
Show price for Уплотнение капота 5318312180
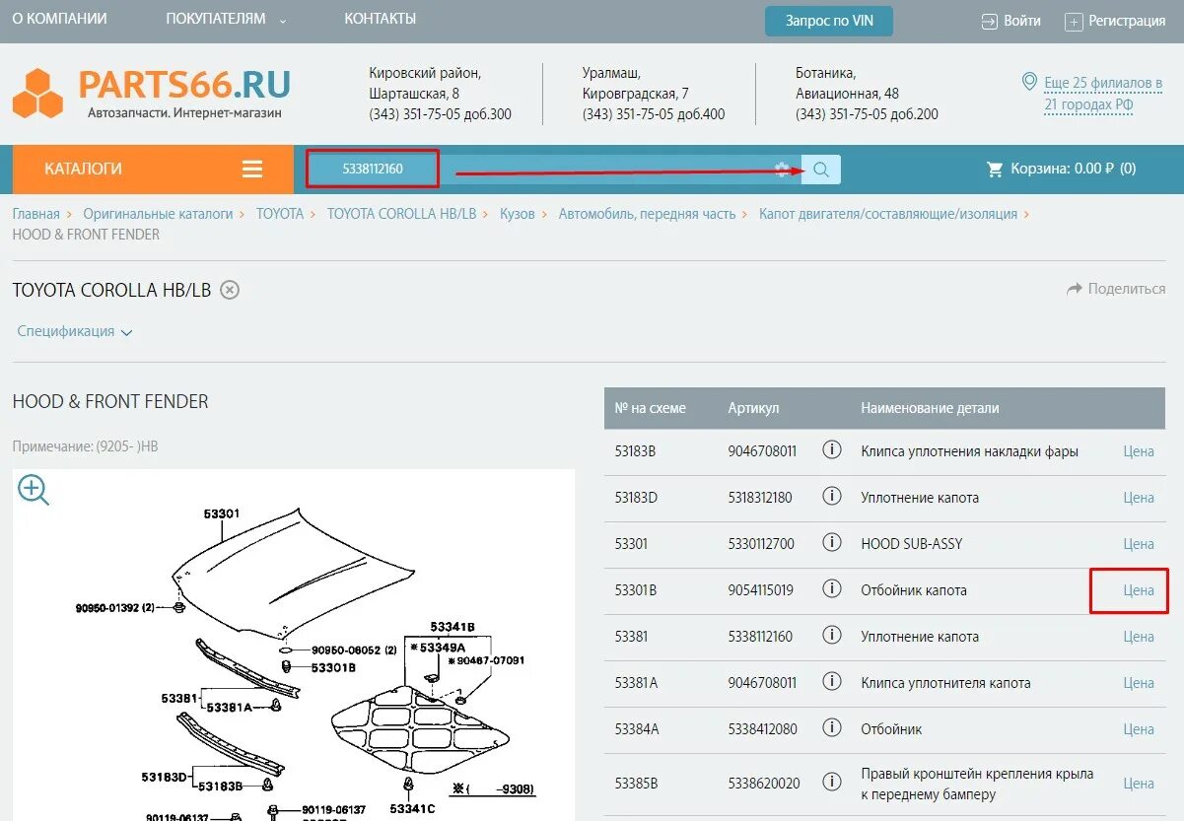point(1139,498)
